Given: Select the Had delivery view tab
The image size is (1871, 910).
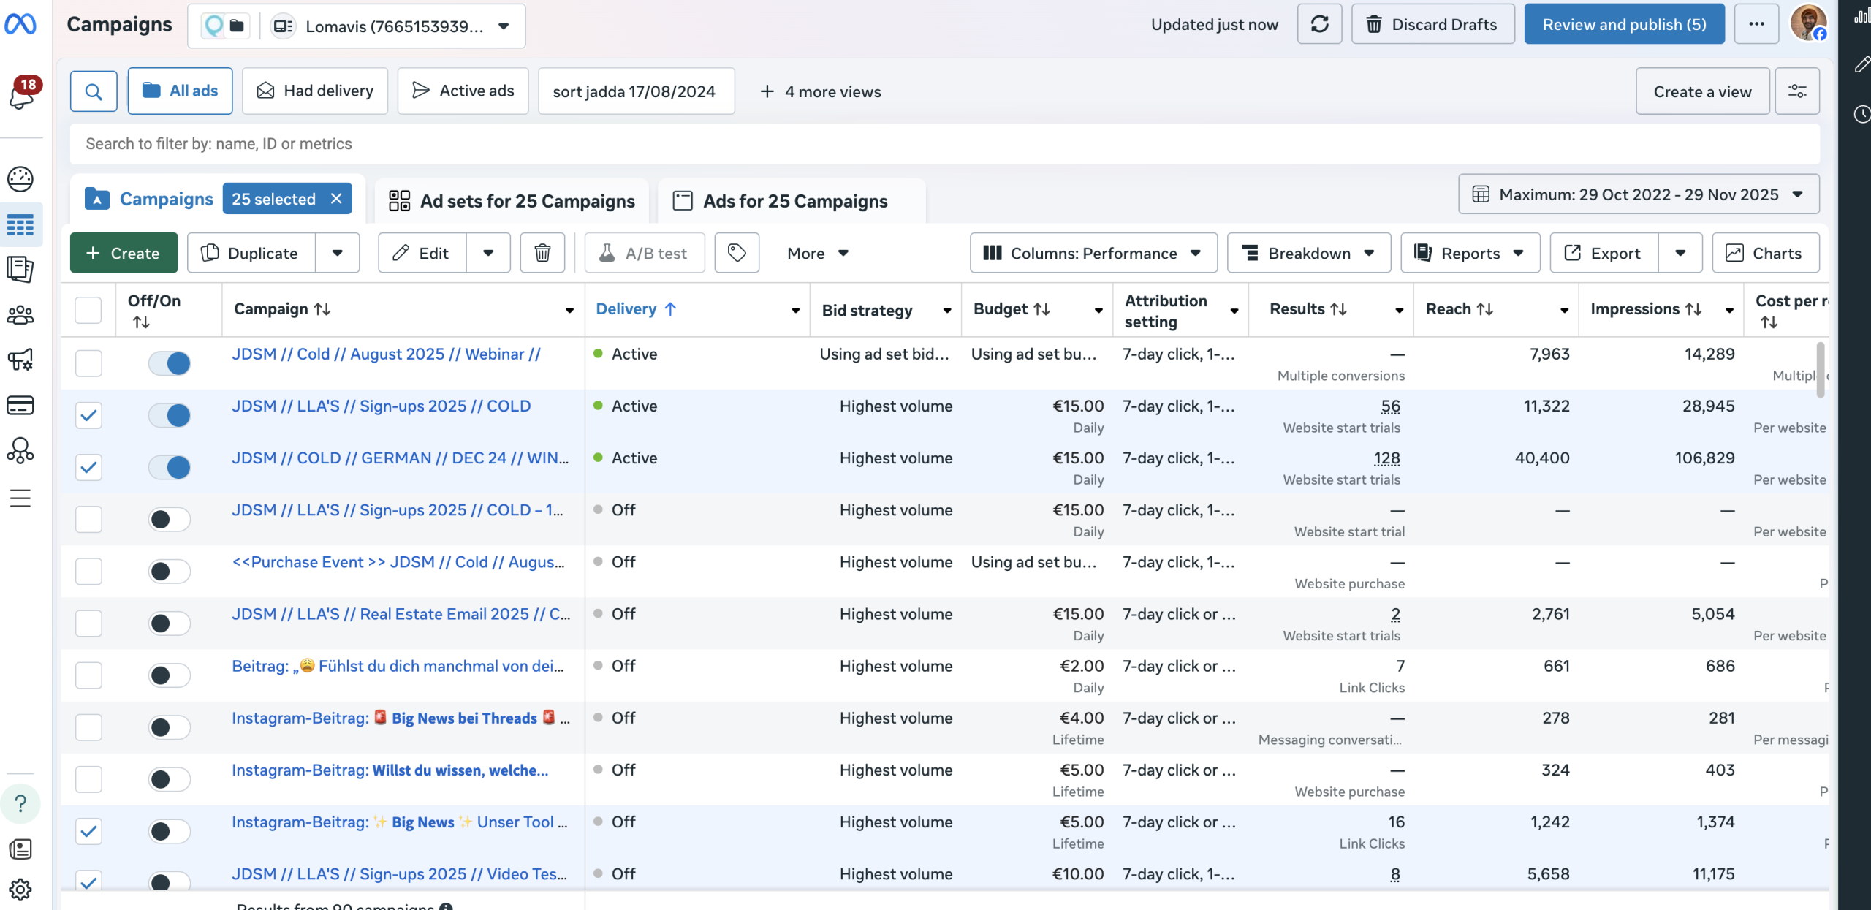Looking at the screenshot, I should click(315, 91).
